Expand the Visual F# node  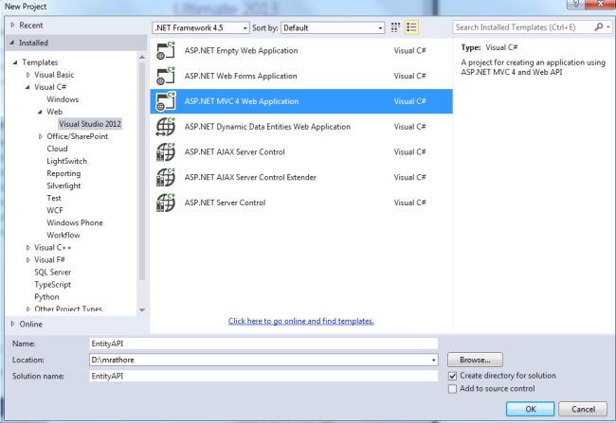pos(27,260)
